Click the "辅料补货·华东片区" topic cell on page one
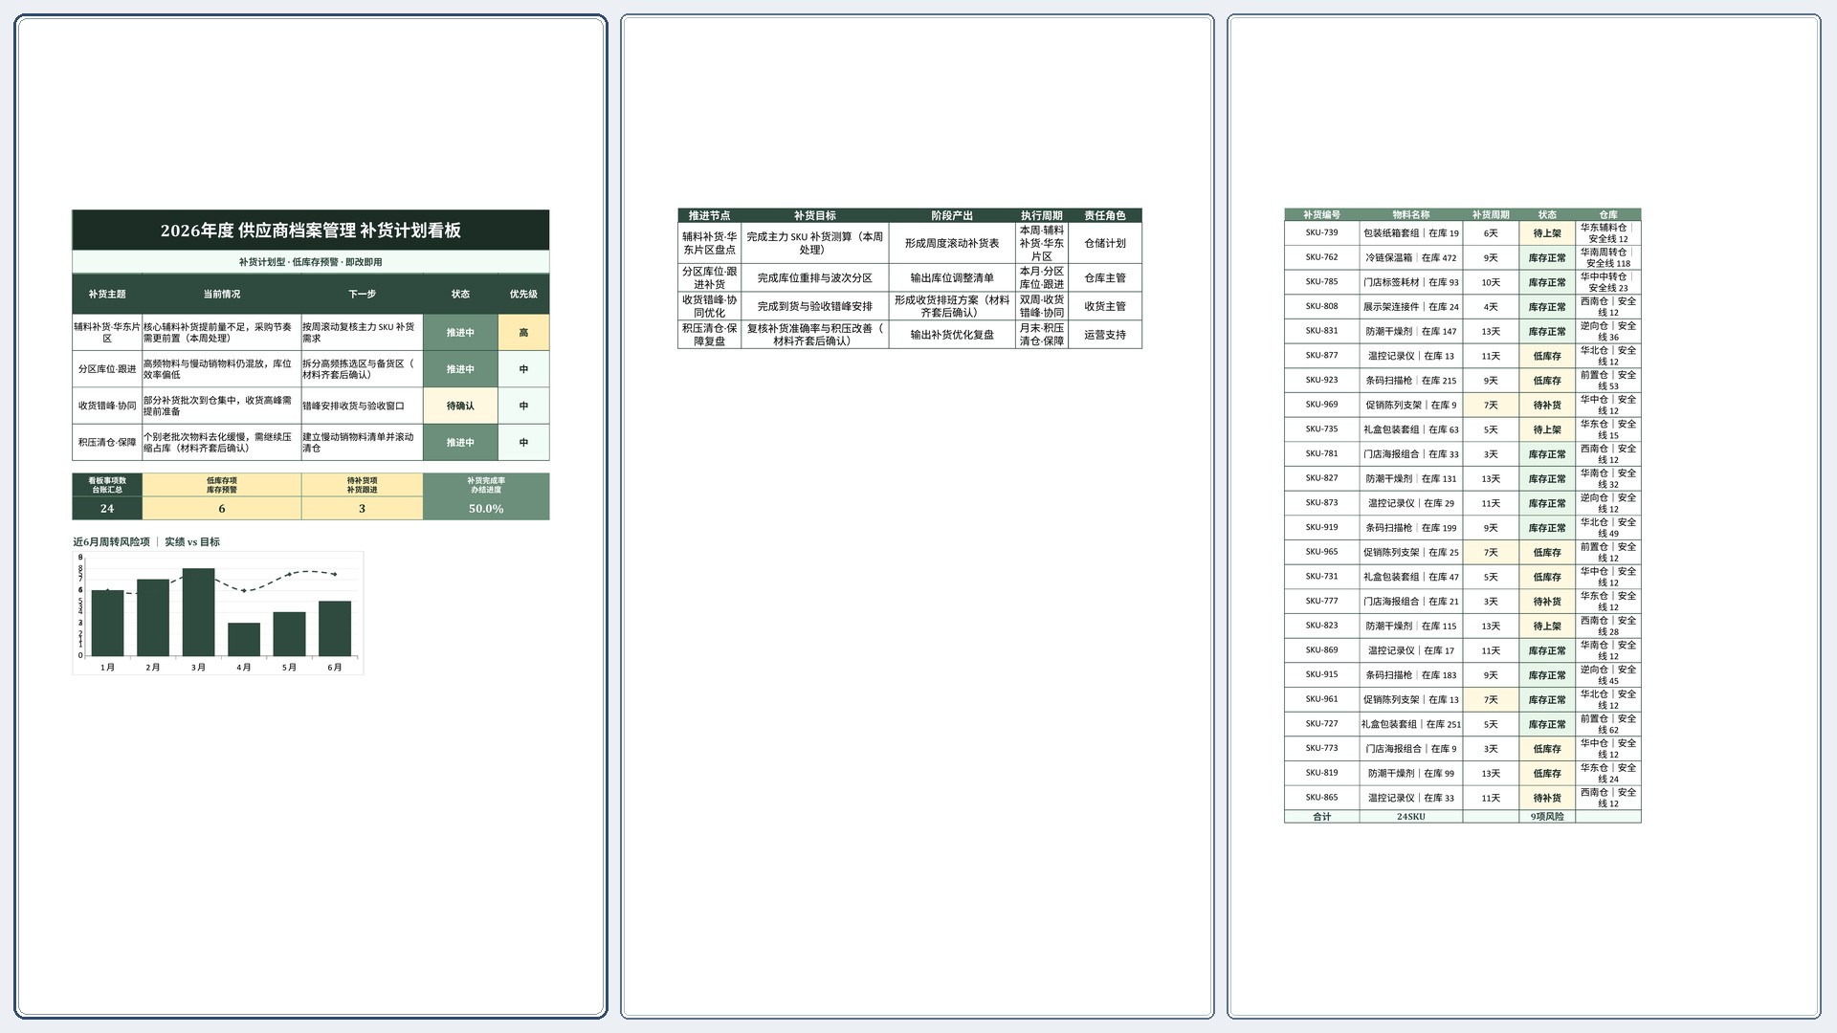The width and height of the screenshot is (1837, 1033). (x=107, y=333)
